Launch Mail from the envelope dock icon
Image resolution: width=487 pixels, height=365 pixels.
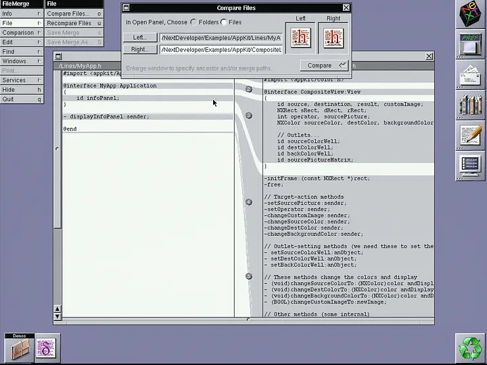(469, 74)
